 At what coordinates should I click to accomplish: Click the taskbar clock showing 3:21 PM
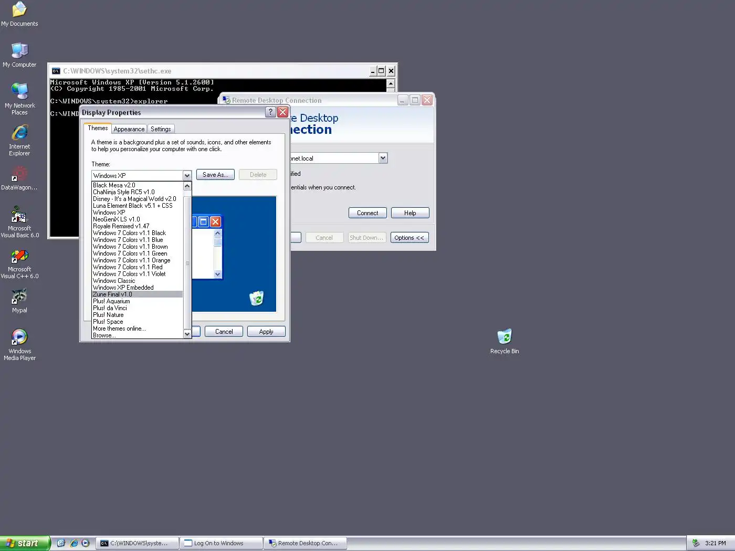click(716, 543)
